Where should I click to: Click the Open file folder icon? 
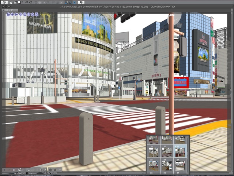tap(15, 2)
